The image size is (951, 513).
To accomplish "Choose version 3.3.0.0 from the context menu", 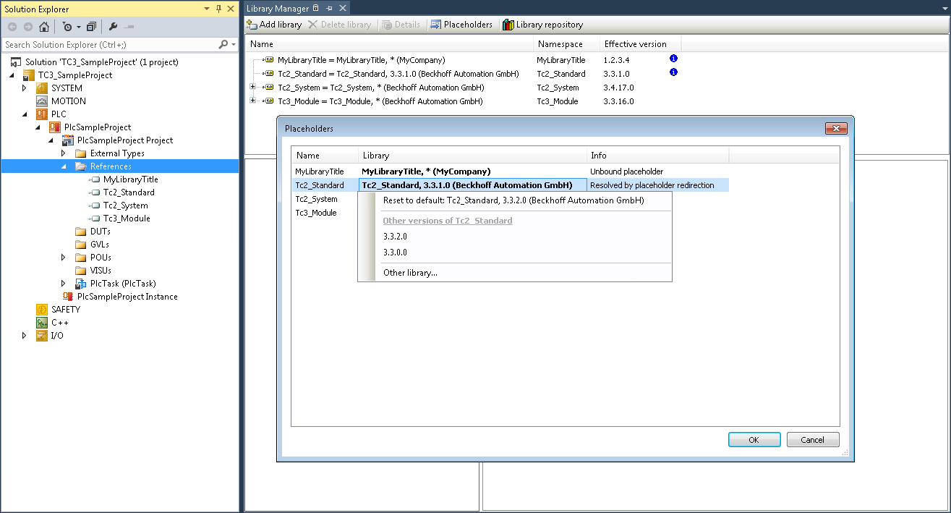I will coord(396,253).
